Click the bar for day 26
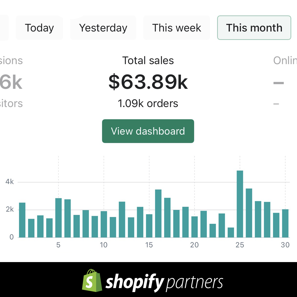 coord(249,213)
